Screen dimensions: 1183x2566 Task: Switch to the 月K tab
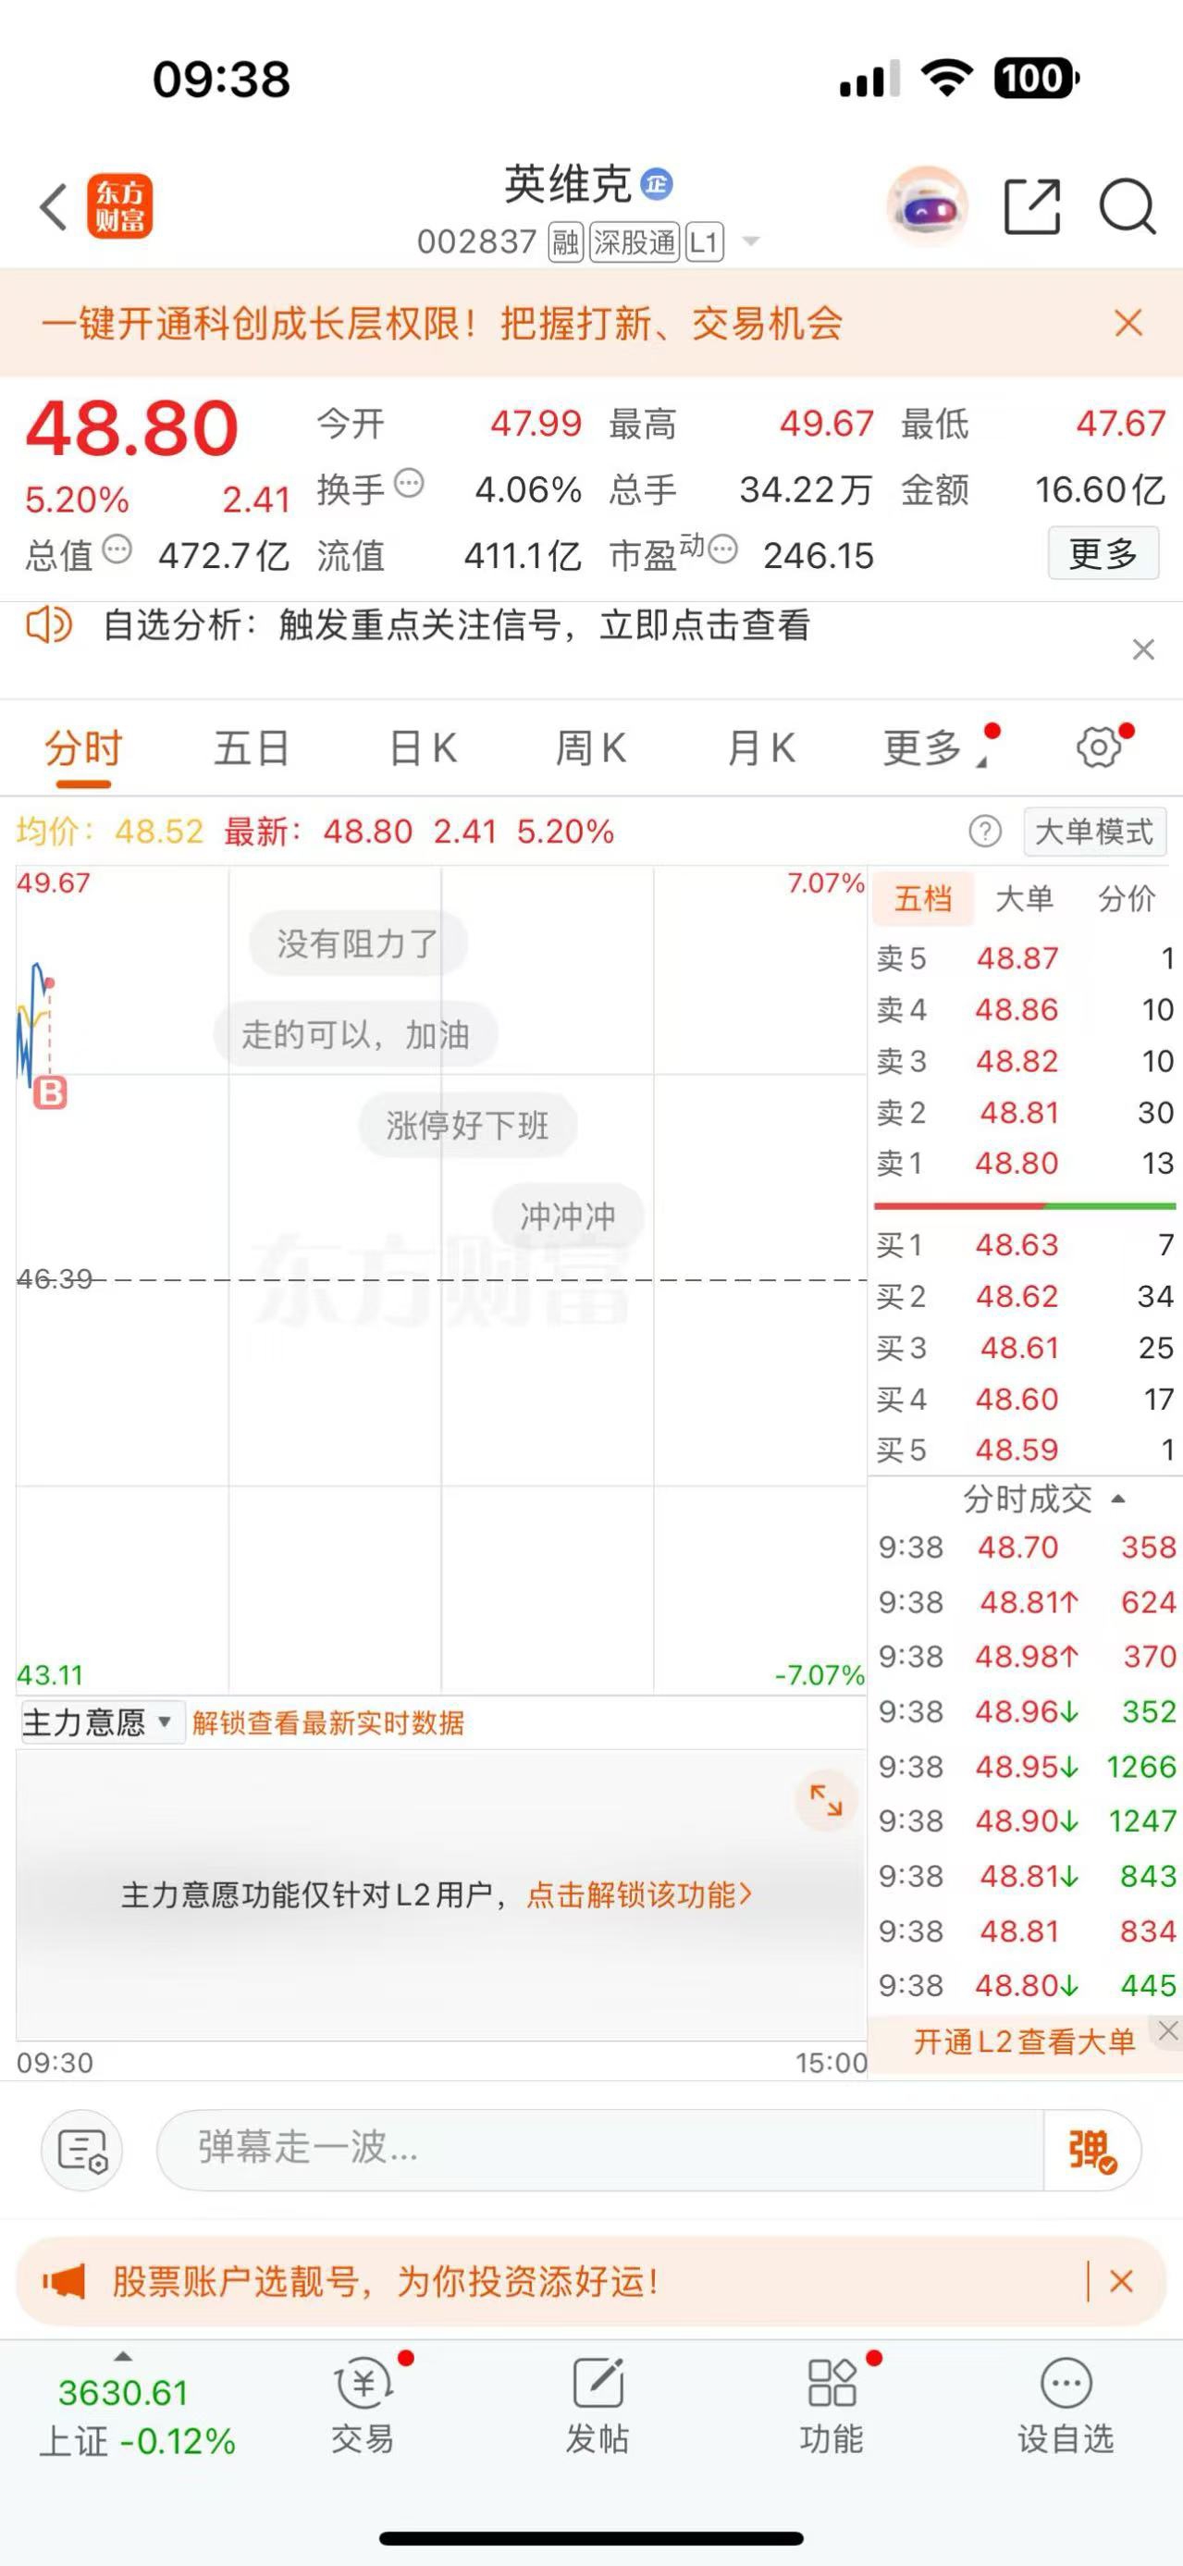click(x=762, y=748)
